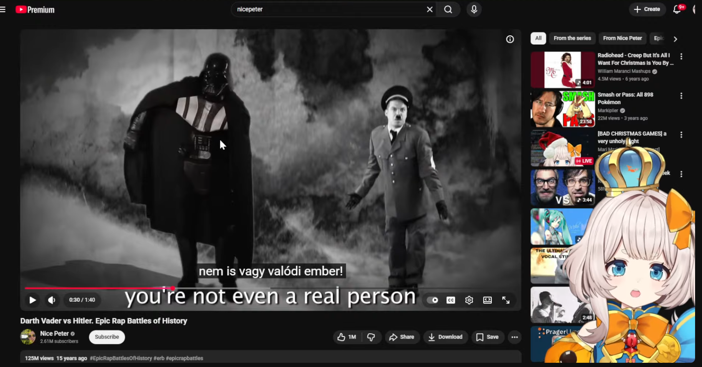Share this video
This screenshot has height=367, width=702.
402,337
